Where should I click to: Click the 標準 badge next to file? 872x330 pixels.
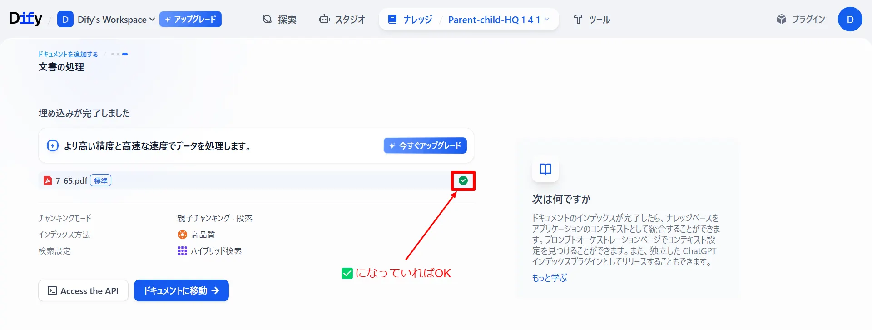(x=101, y=180)
